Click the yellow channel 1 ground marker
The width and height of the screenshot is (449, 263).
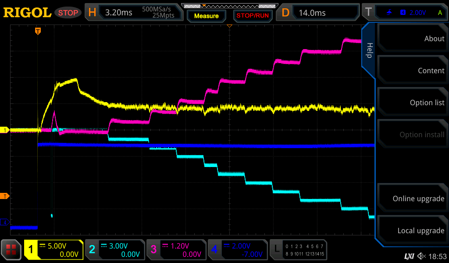(x=5, y=130)
